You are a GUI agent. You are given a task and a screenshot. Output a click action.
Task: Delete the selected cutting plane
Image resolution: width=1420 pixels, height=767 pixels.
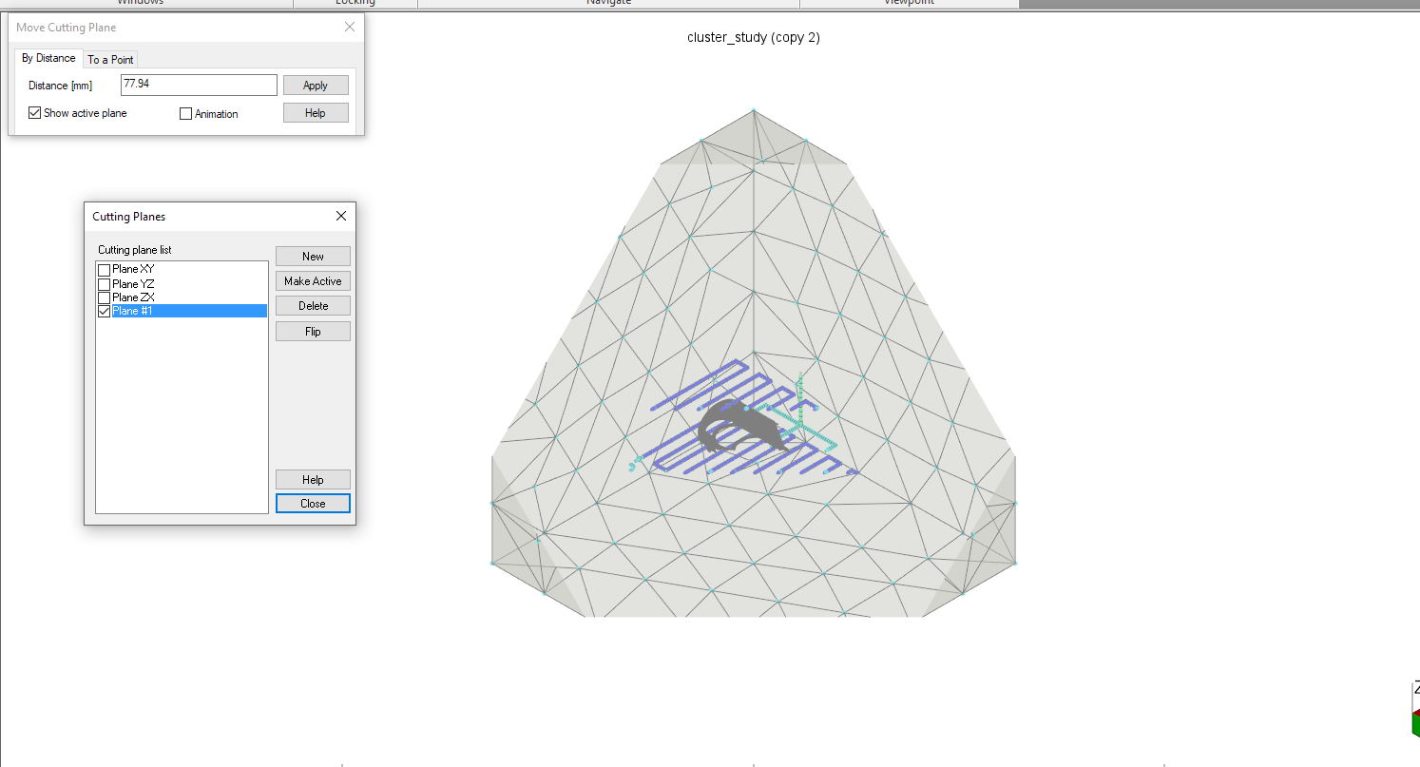[x=313, y=306]
